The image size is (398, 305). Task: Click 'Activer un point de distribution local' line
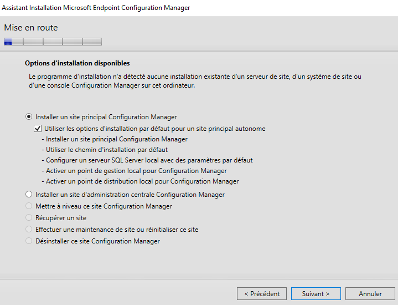tap(142, 181)
